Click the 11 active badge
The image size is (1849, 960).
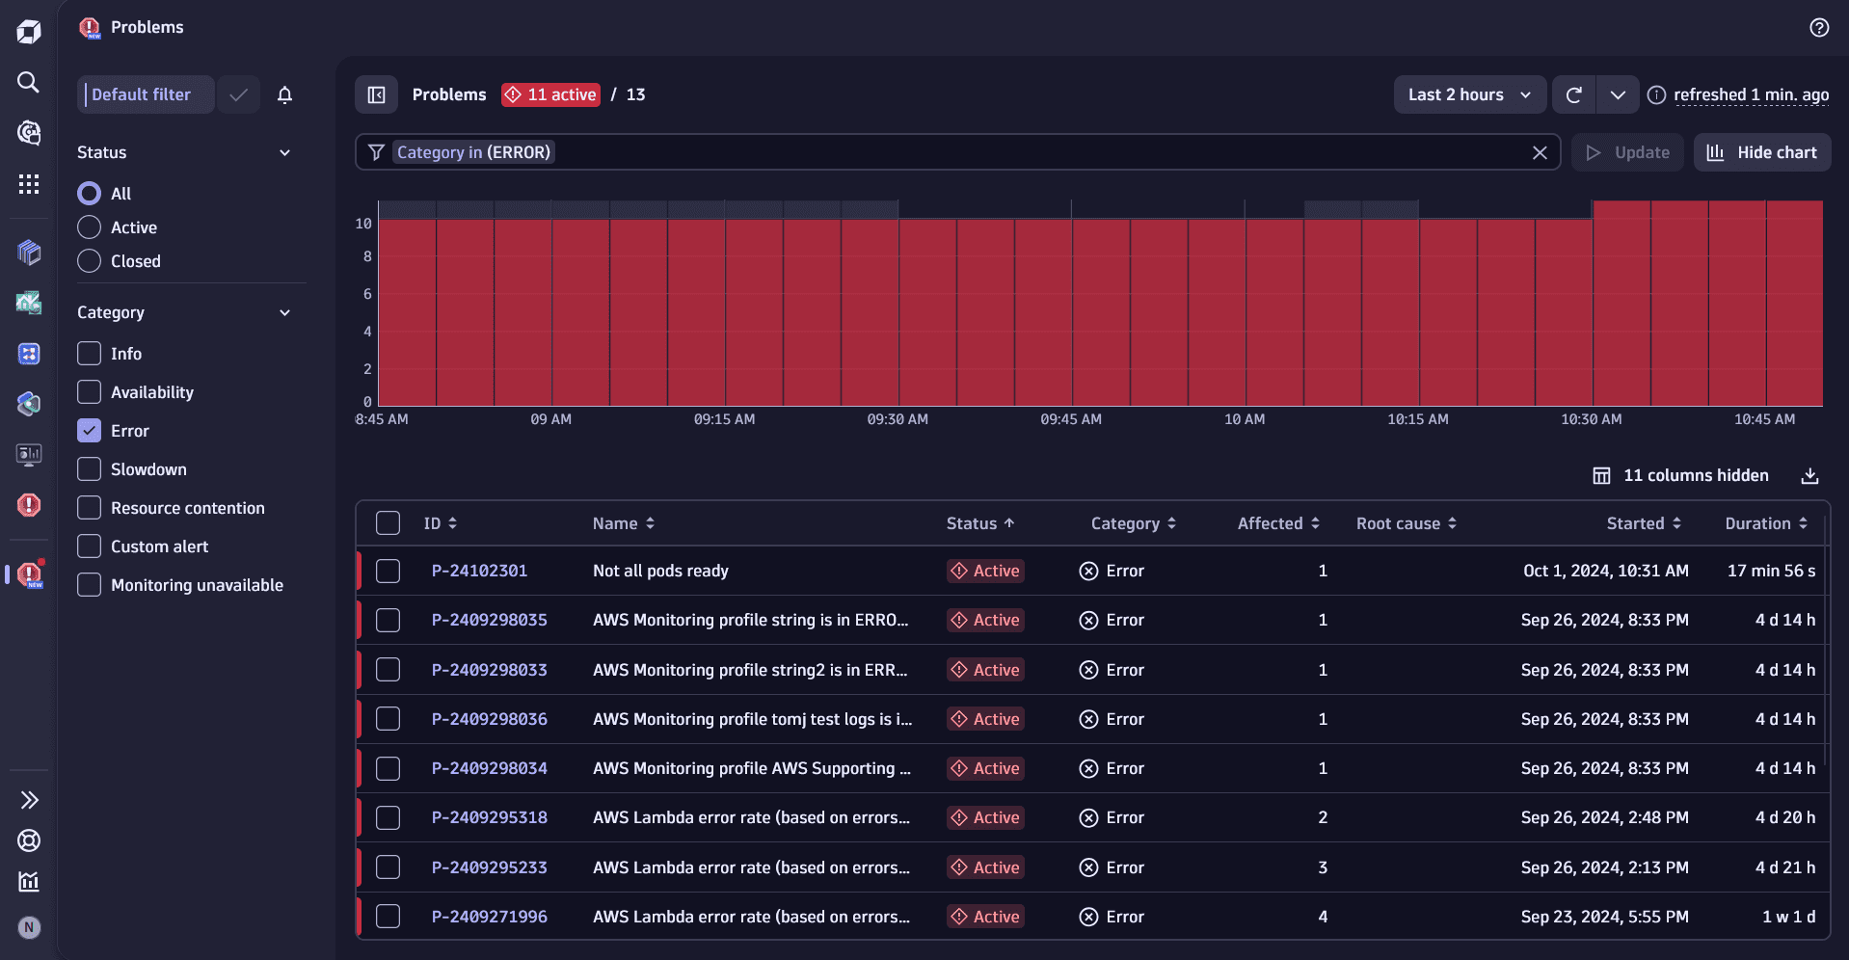[x=550, y=94]
